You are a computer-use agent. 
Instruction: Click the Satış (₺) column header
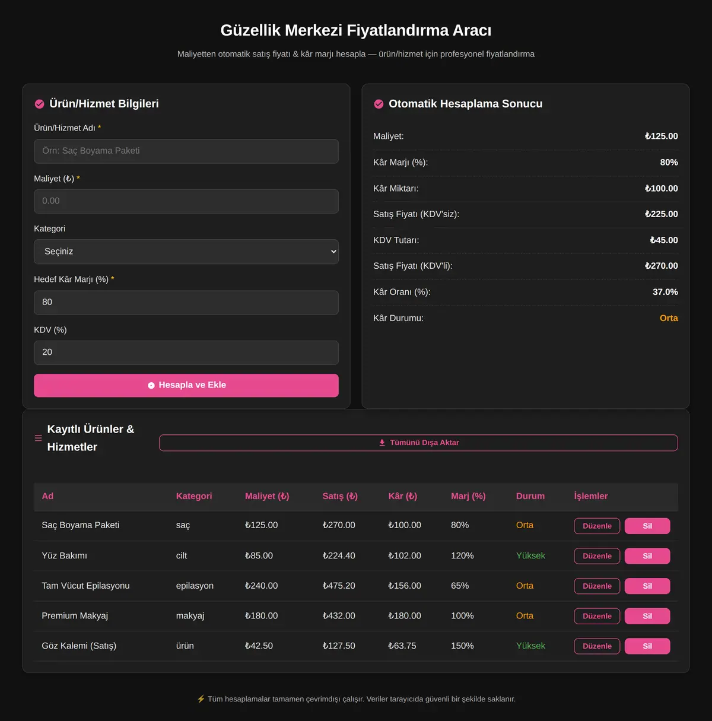pyautogui.click(x=340, y=496)
